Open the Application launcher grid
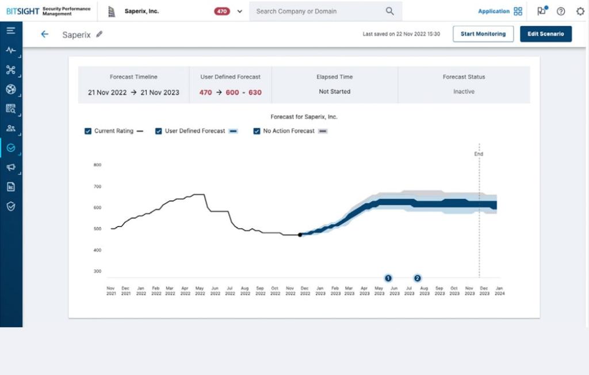Viewport: 589px width, 375px height. tap(518, 10)
